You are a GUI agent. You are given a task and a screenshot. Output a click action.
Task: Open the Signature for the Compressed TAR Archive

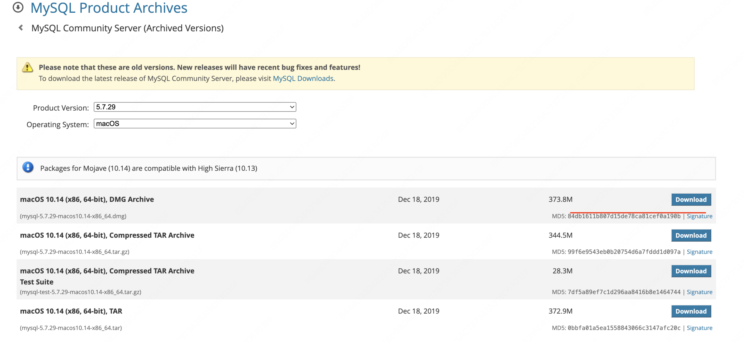(700, 252)
